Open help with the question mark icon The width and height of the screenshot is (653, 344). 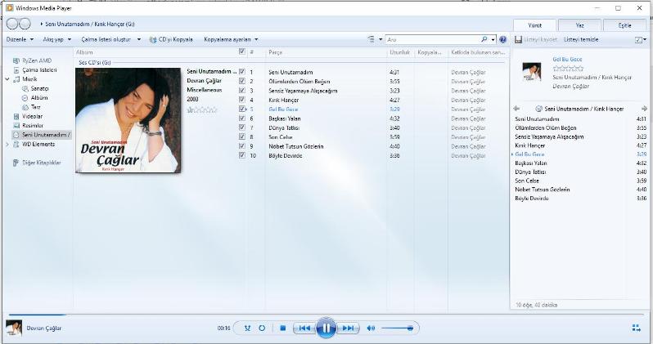502,39
